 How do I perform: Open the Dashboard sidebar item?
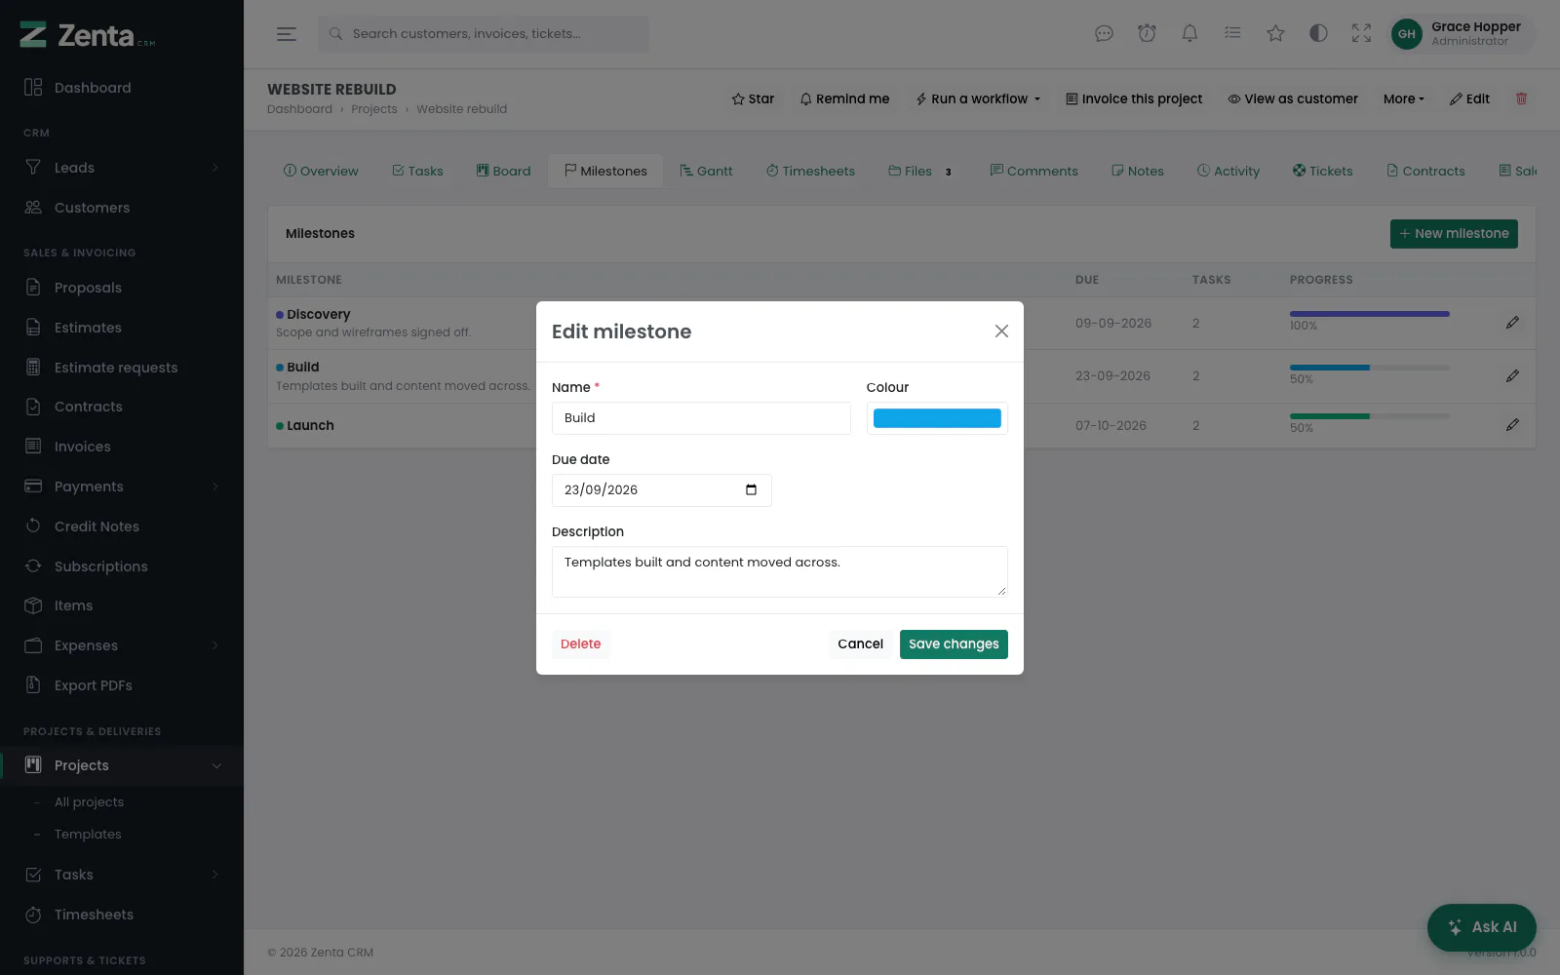122,88
